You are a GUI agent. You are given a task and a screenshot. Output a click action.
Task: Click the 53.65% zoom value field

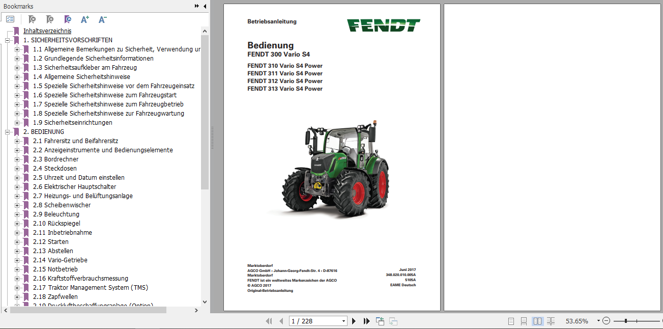point(577,321)
